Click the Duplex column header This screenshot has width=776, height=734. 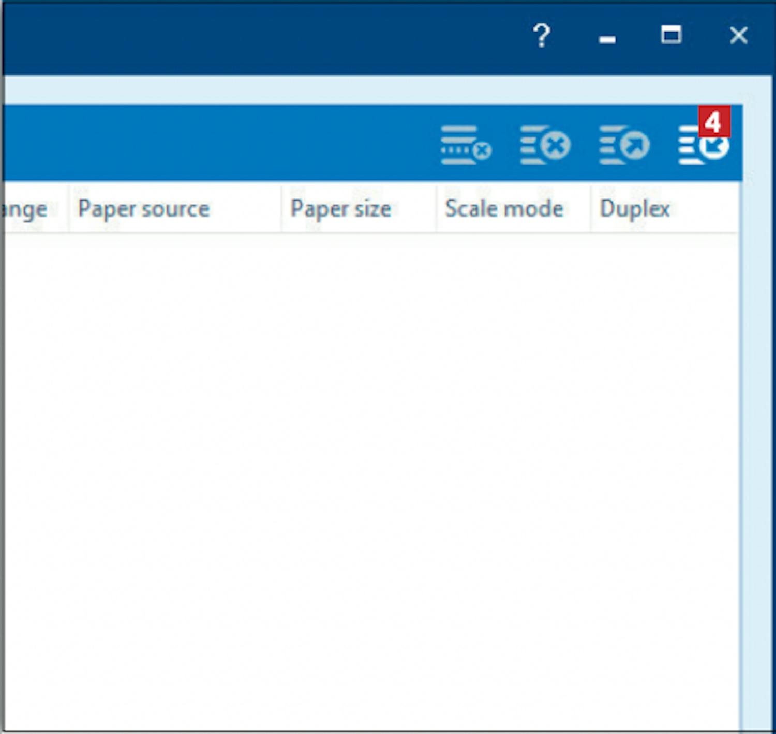635,209
